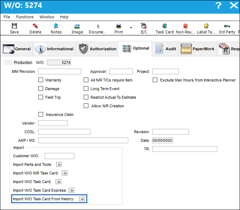Click the help question mark icon

coord(218,5)
